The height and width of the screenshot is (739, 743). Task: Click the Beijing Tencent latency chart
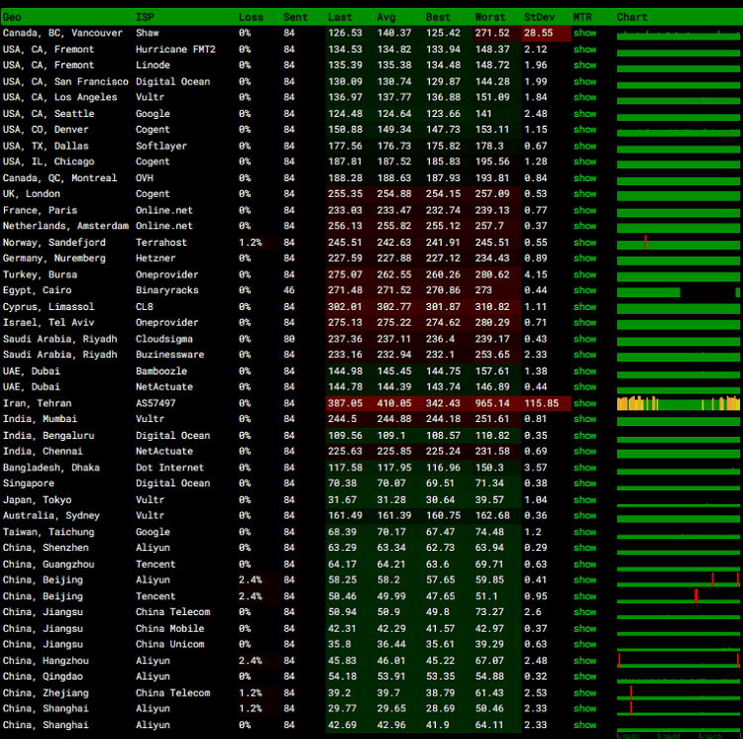click(678, 596)
